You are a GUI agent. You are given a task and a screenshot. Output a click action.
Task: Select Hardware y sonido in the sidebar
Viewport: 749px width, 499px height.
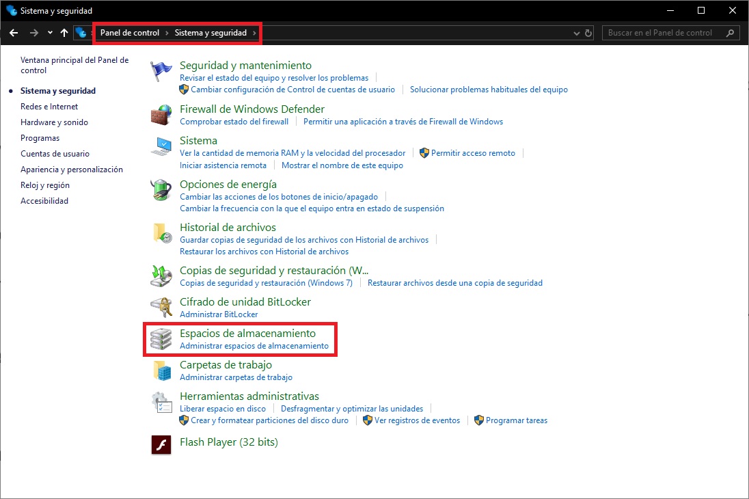pos(54,122)
